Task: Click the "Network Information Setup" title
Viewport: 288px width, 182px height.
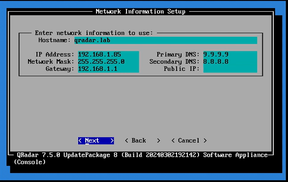Action: point(140,12)
